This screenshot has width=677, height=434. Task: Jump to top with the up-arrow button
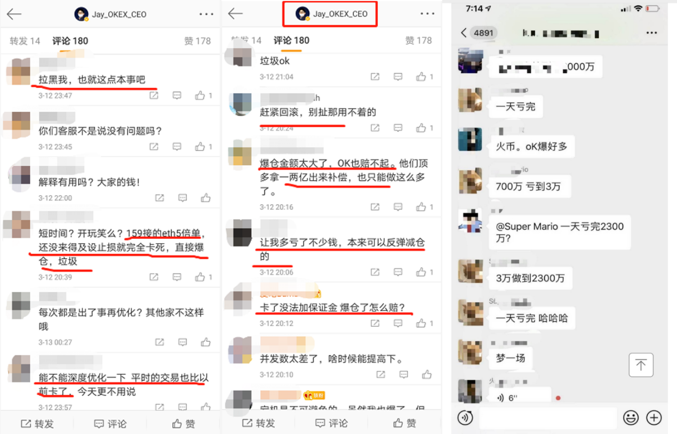(641, 365)
